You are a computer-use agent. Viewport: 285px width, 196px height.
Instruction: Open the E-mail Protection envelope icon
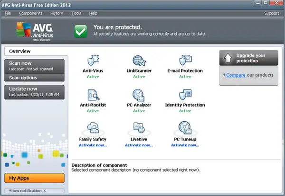tap(185, 60)
